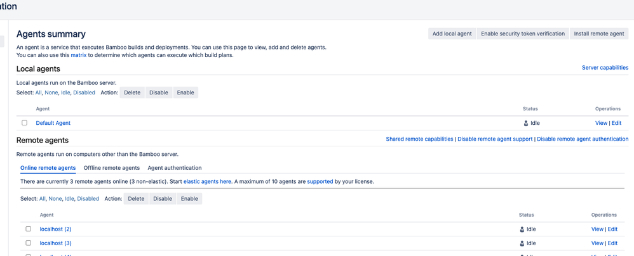Open Shared remote capabilities

[x=419, y=139]
